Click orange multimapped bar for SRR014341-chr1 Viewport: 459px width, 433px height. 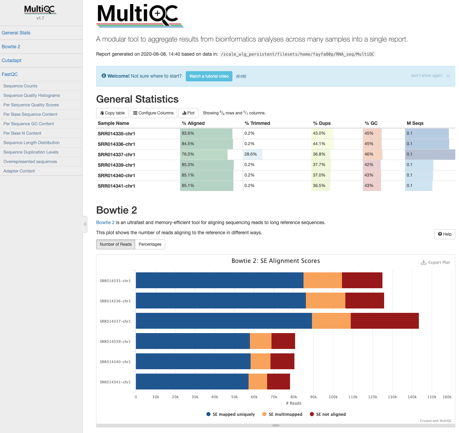pos(258,382)
